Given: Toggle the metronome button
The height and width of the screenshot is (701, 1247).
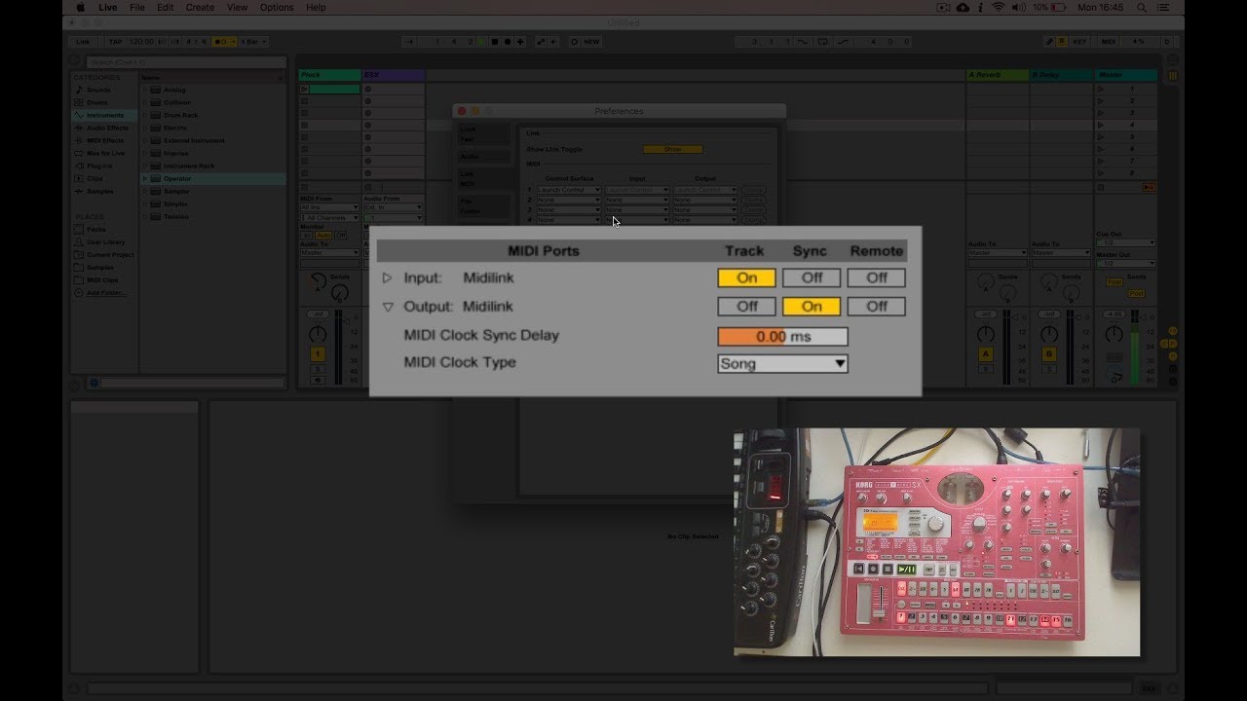Looking at the screenshot, I should [x=224, y=42].
